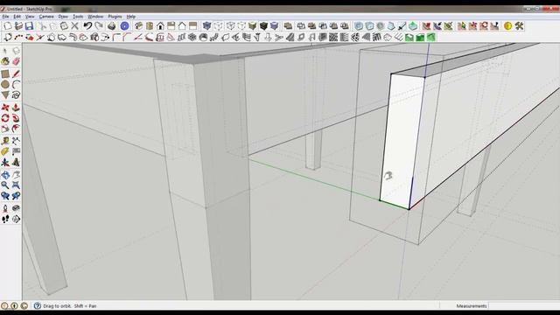
Task: Open the Camera menu
Action: [x=46, y=17]
